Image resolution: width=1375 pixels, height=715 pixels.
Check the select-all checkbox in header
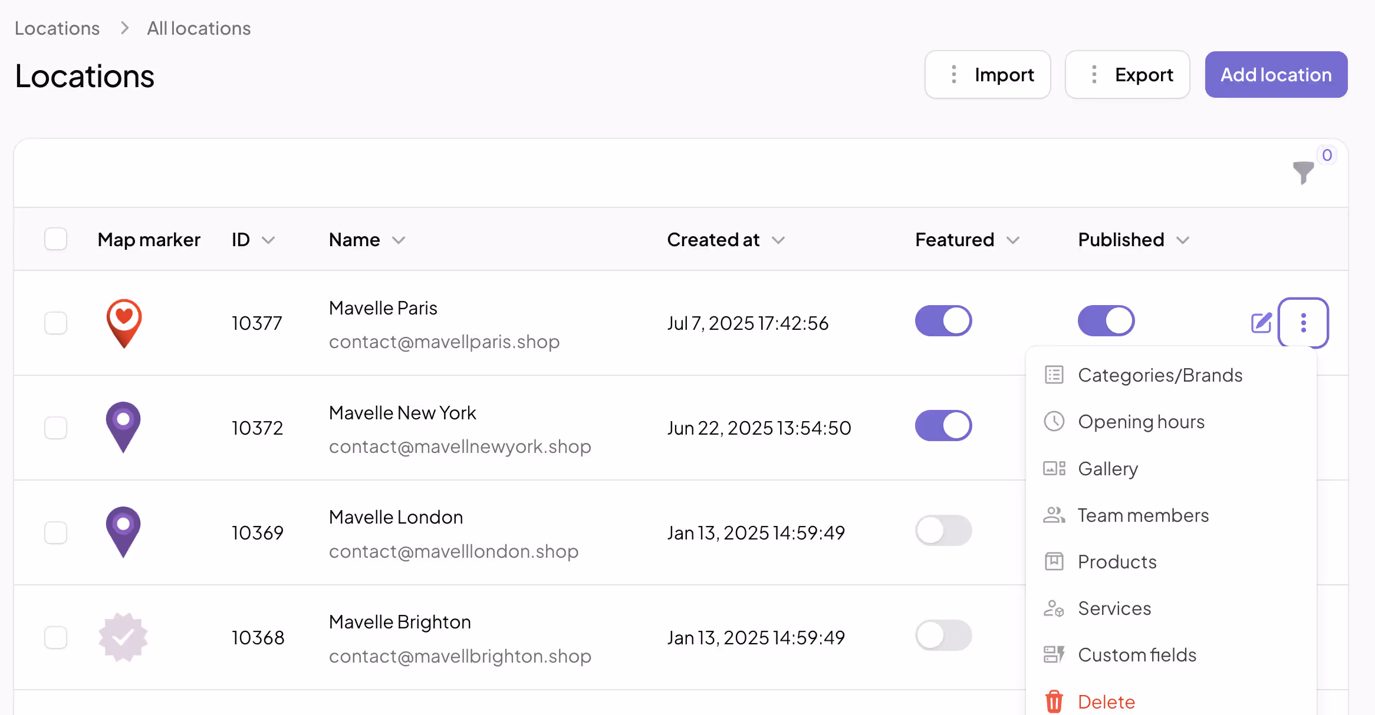click(x=55, y=239)
